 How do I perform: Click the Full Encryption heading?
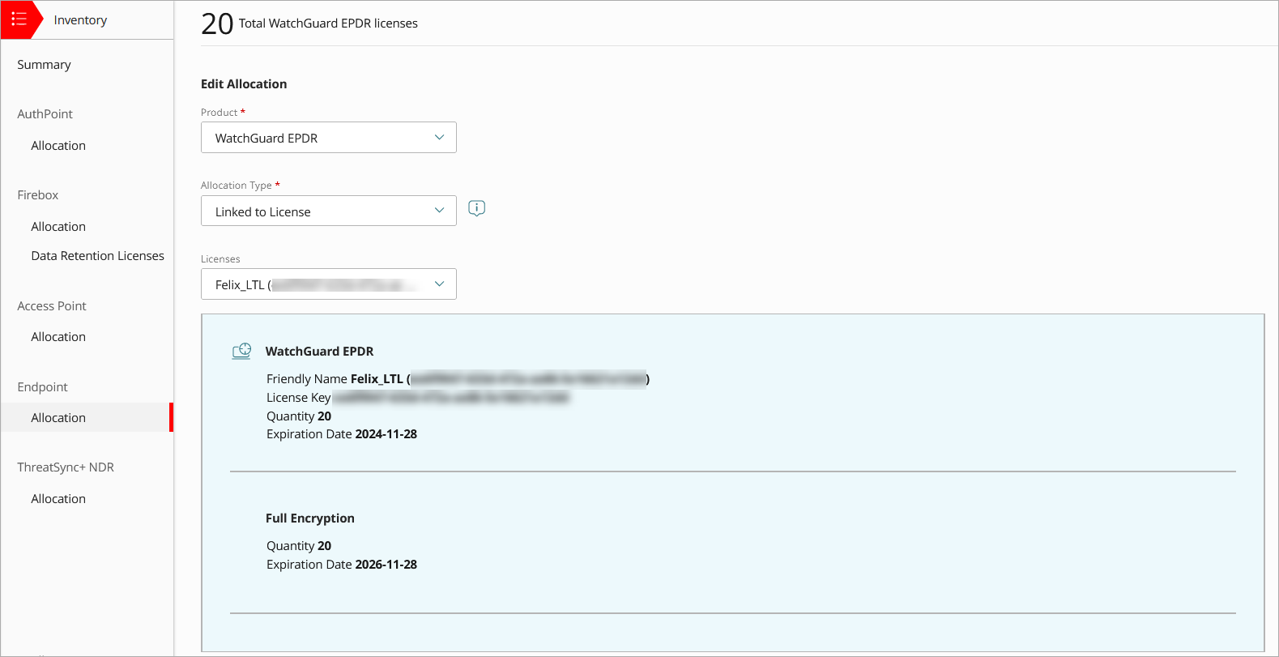310,518
